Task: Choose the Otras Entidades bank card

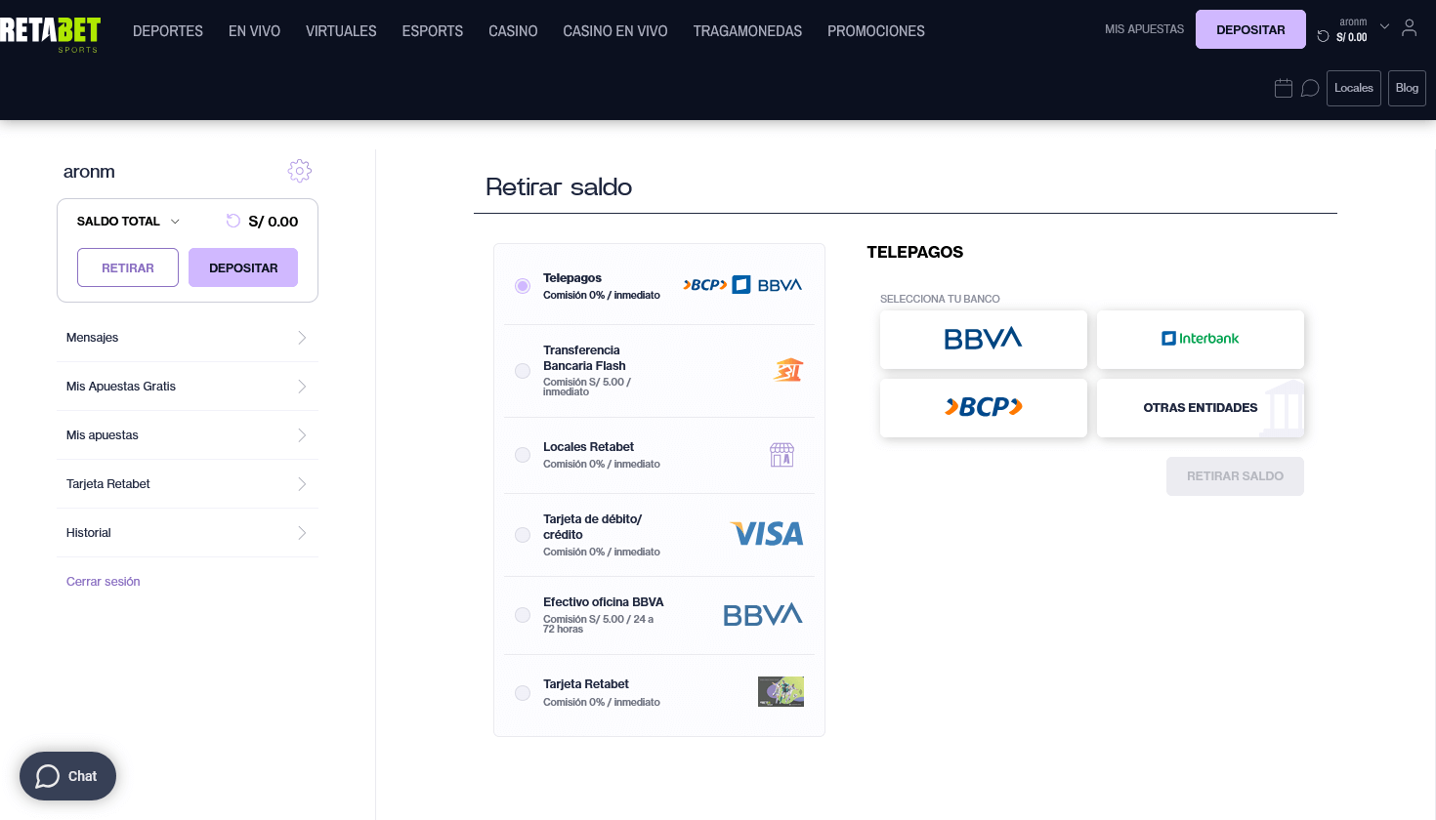Action: [x=1201, y=408]
